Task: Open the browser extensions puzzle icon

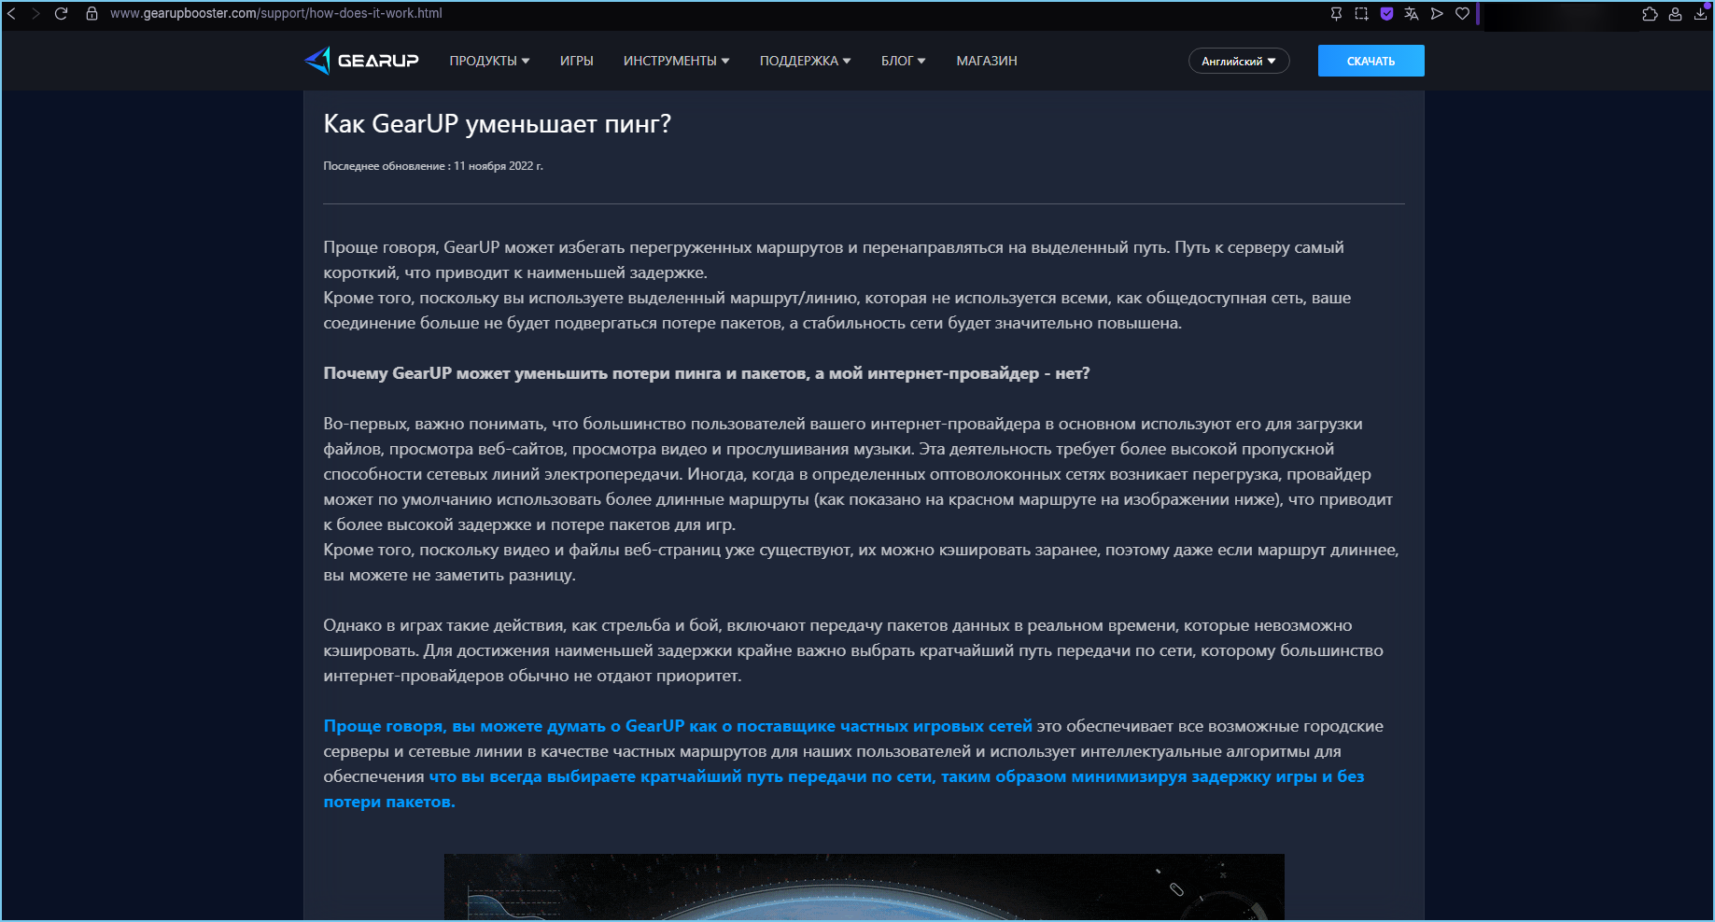Action: [x=1650, y=14]
